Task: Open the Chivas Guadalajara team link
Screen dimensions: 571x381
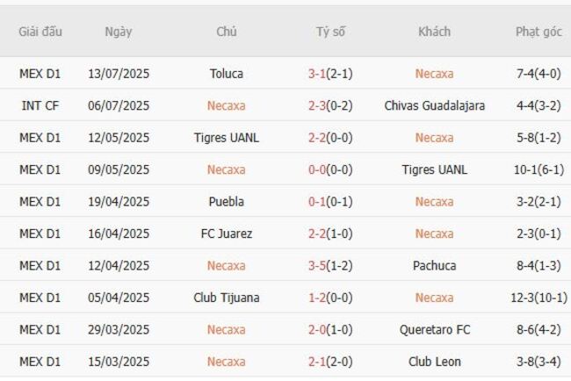Action: click(434, 105)
